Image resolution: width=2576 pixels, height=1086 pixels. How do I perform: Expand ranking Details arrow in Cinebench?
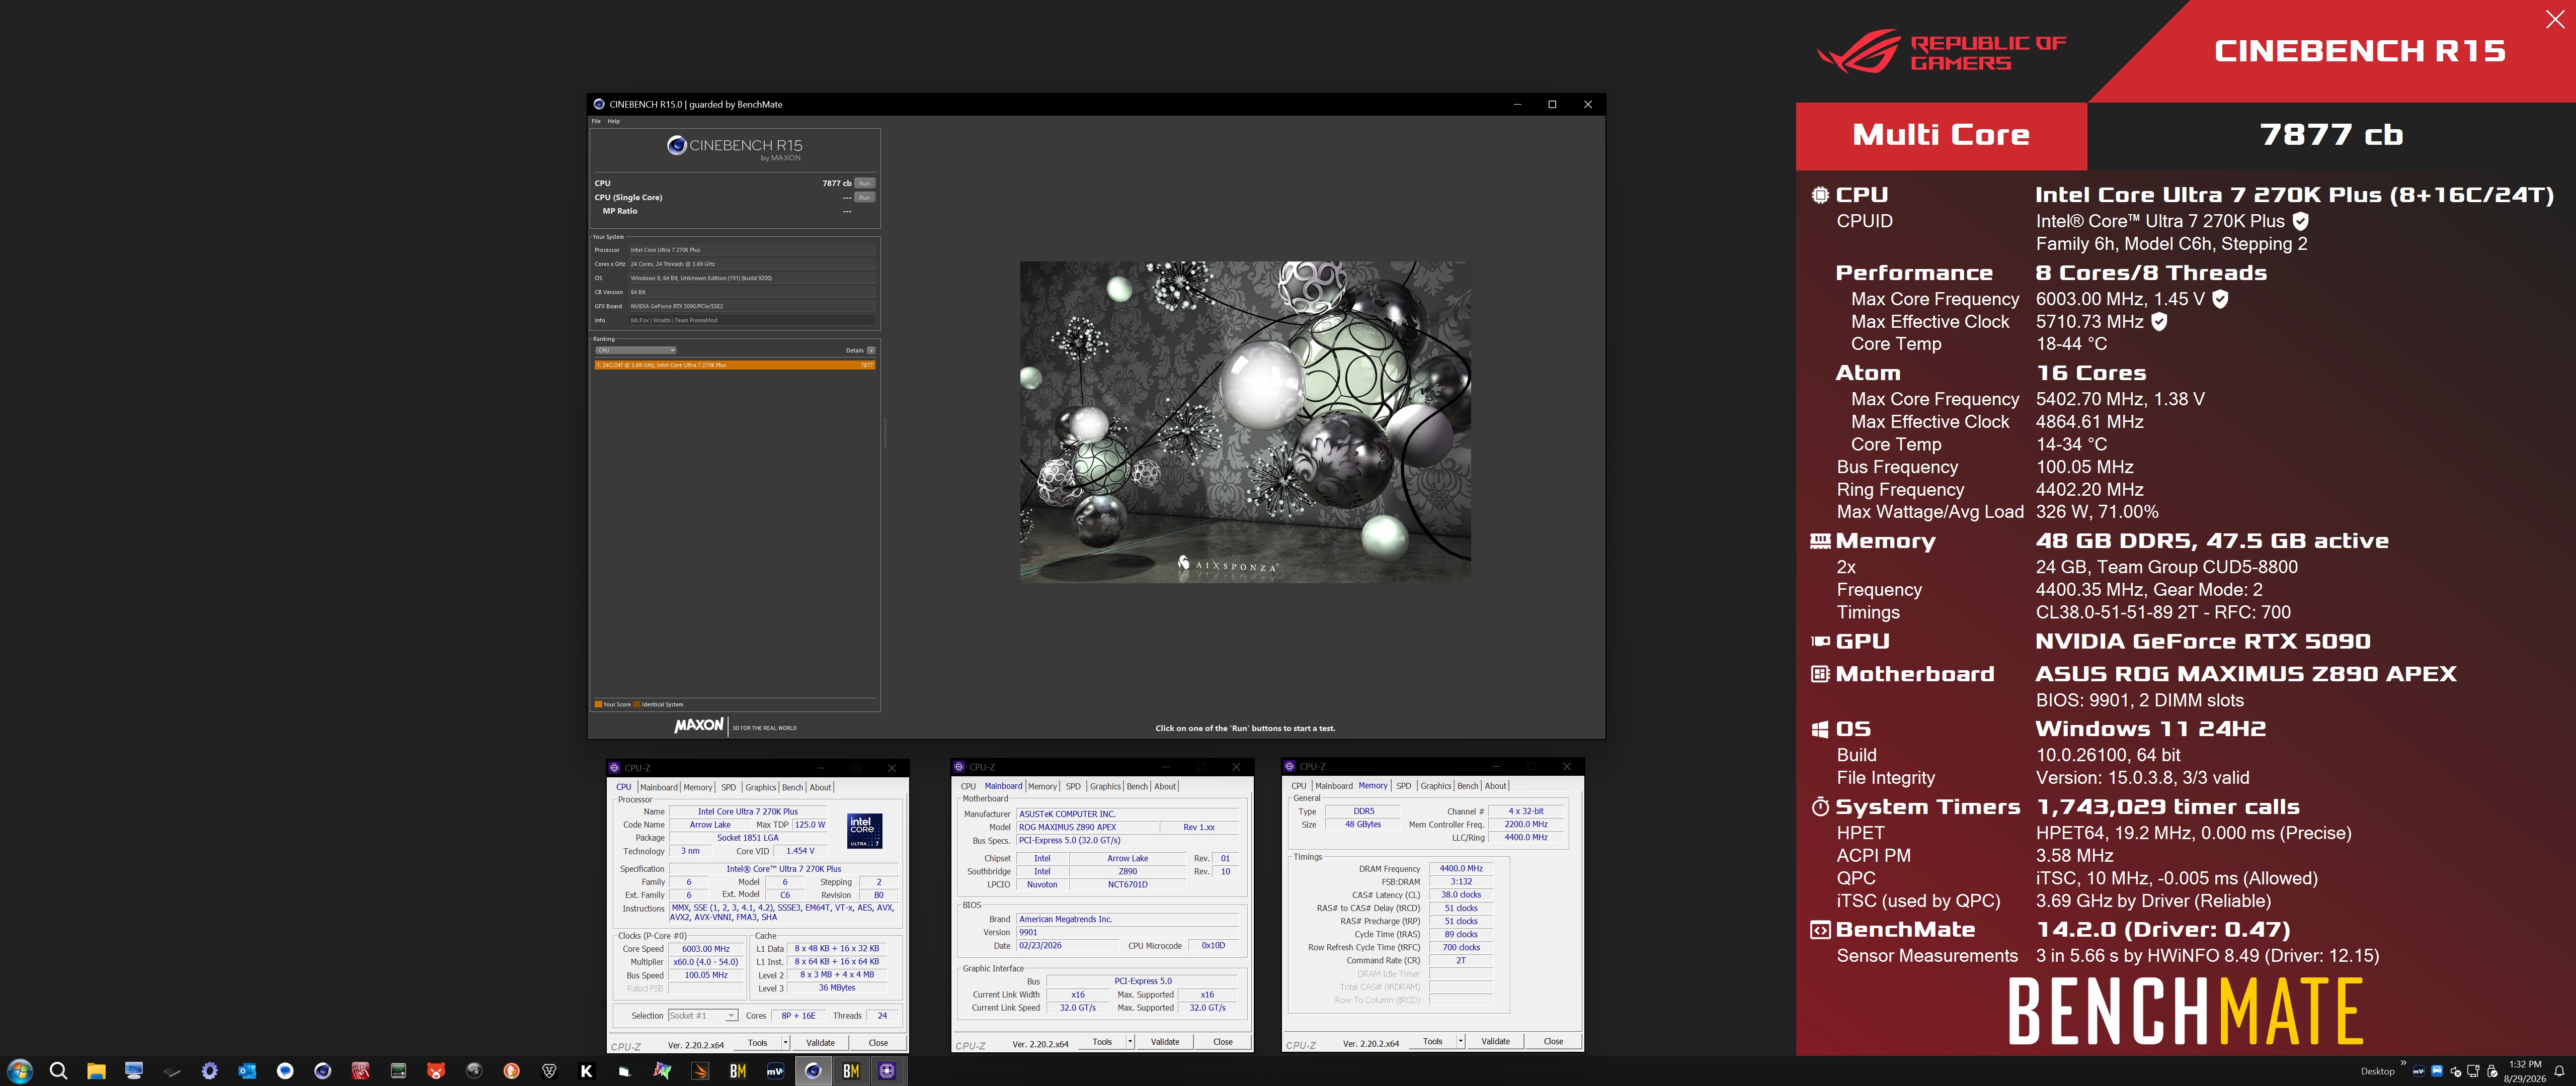(871, 350)
